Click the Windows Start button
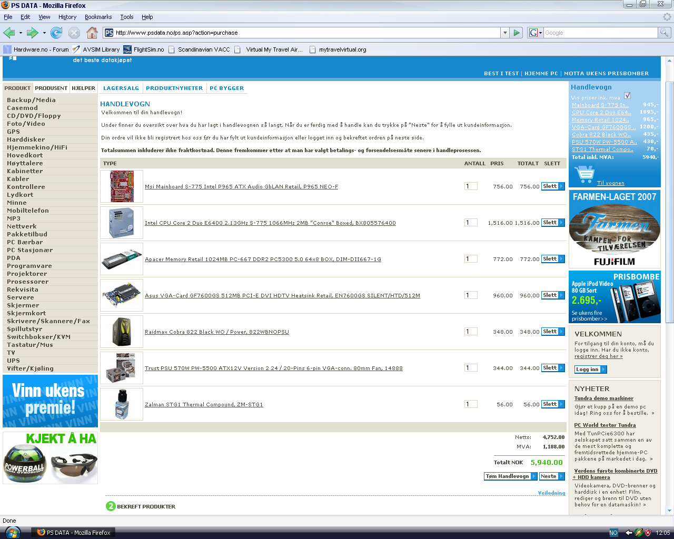The image size is (674, 539). 12,533
